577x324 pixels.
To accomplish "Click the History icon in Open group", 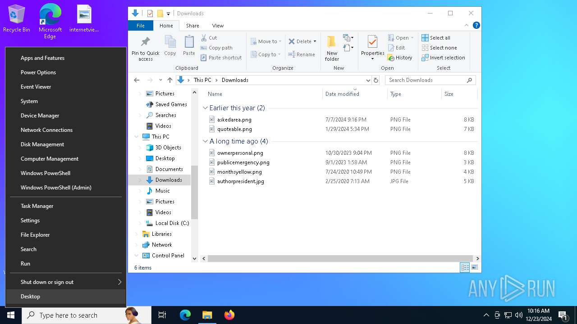I will coord(400,58).
